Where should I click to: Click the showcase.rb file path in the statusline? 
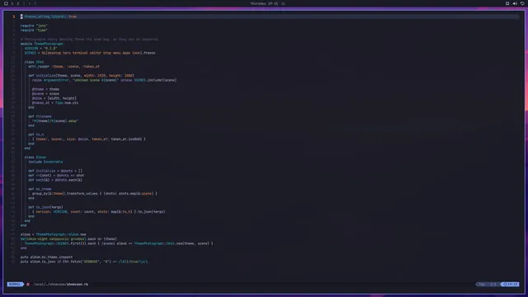tap(60, 284)
